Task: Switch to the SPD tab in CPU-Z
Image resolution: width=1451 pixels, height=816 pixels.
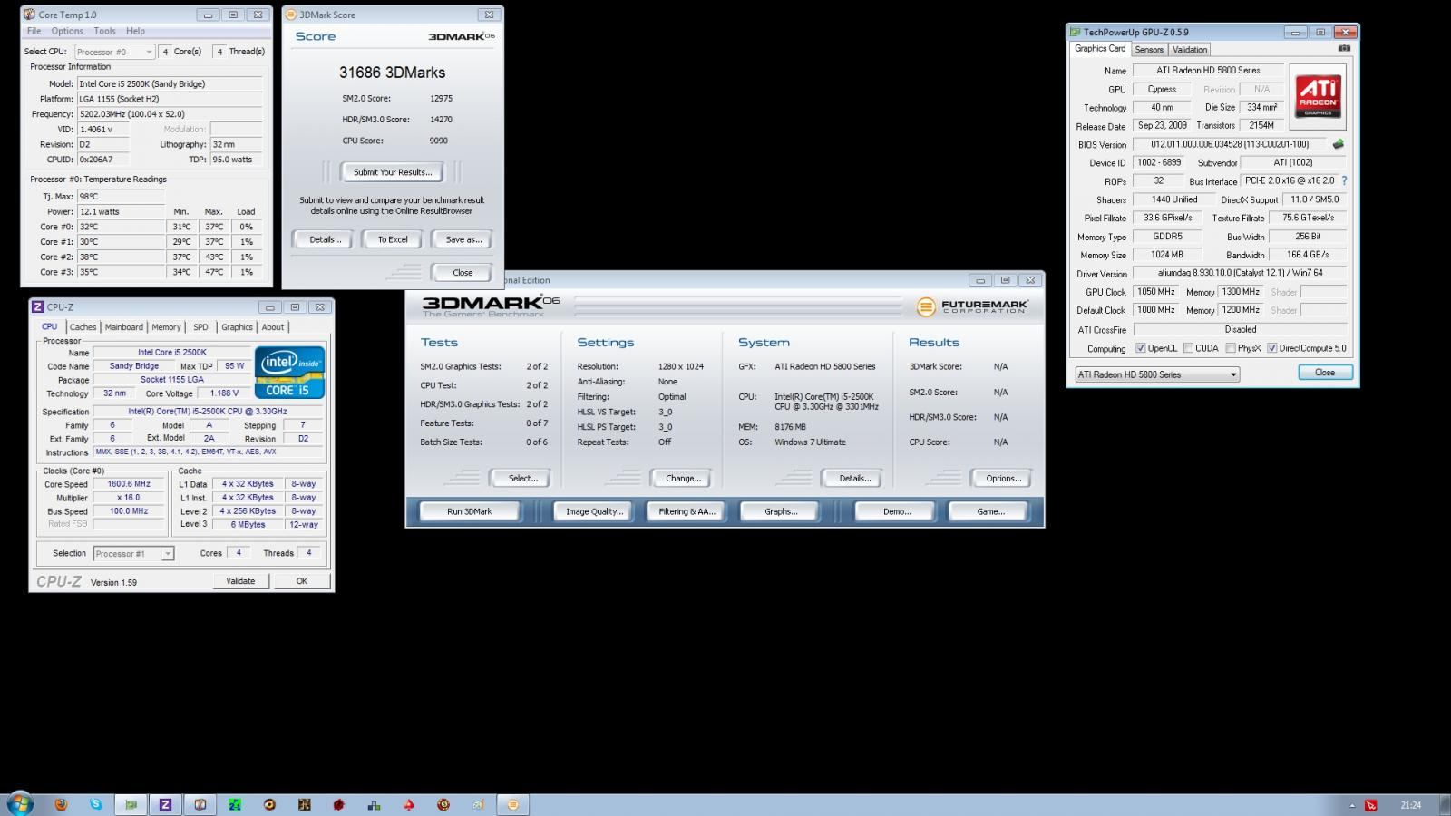Action: tap(200, 327)
